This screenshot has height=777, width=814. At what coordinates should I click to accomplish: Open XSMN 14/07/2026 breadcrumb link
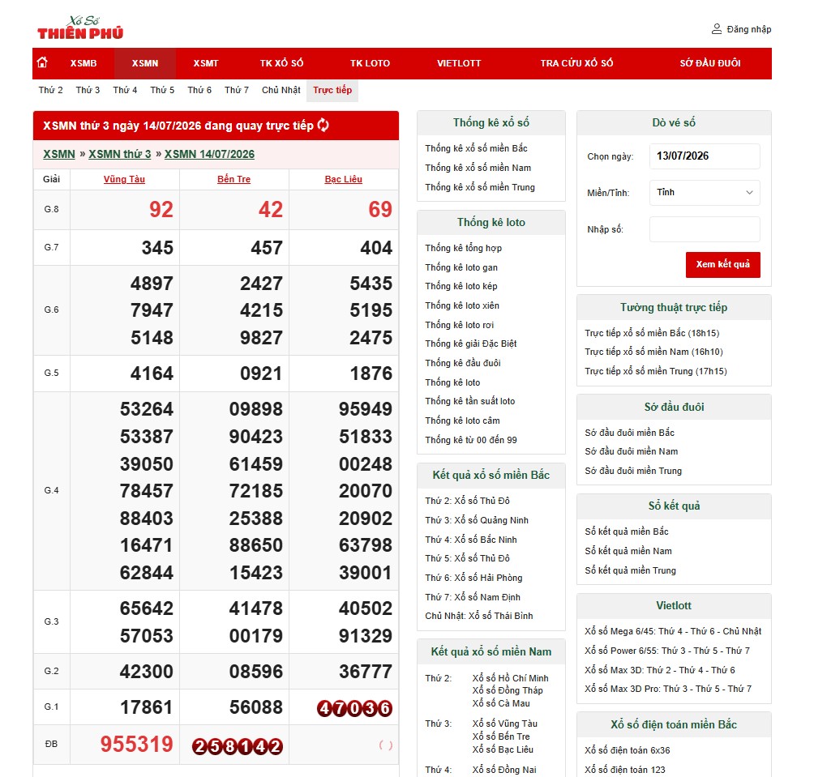(x=210, y=154)
